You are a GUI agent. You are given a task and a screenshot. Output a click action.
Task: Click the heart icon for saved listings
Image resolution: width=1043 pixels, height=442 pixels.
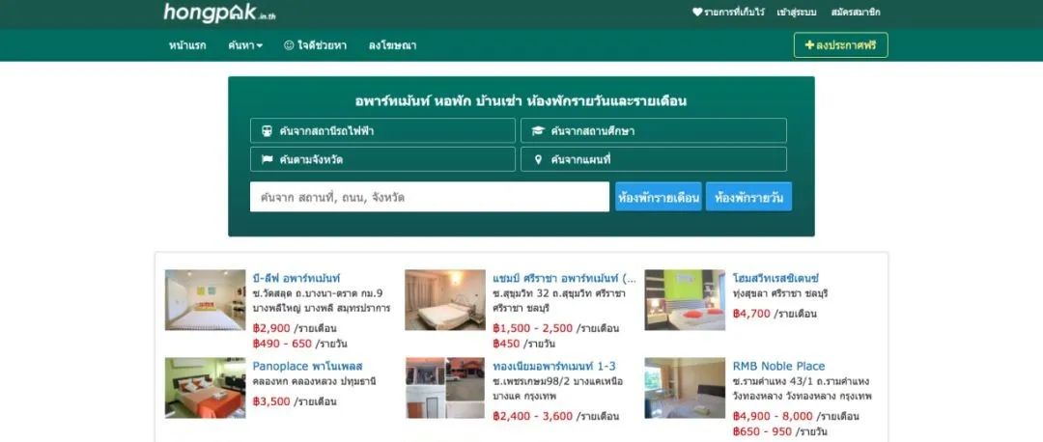(x=697, y=12)
